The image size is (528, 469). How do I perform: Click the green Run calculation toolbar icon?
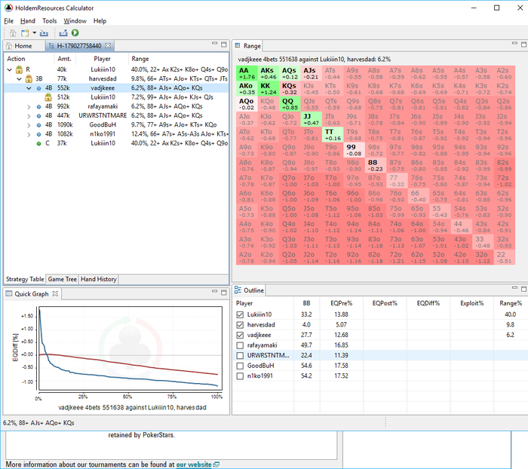click(75, 33)
